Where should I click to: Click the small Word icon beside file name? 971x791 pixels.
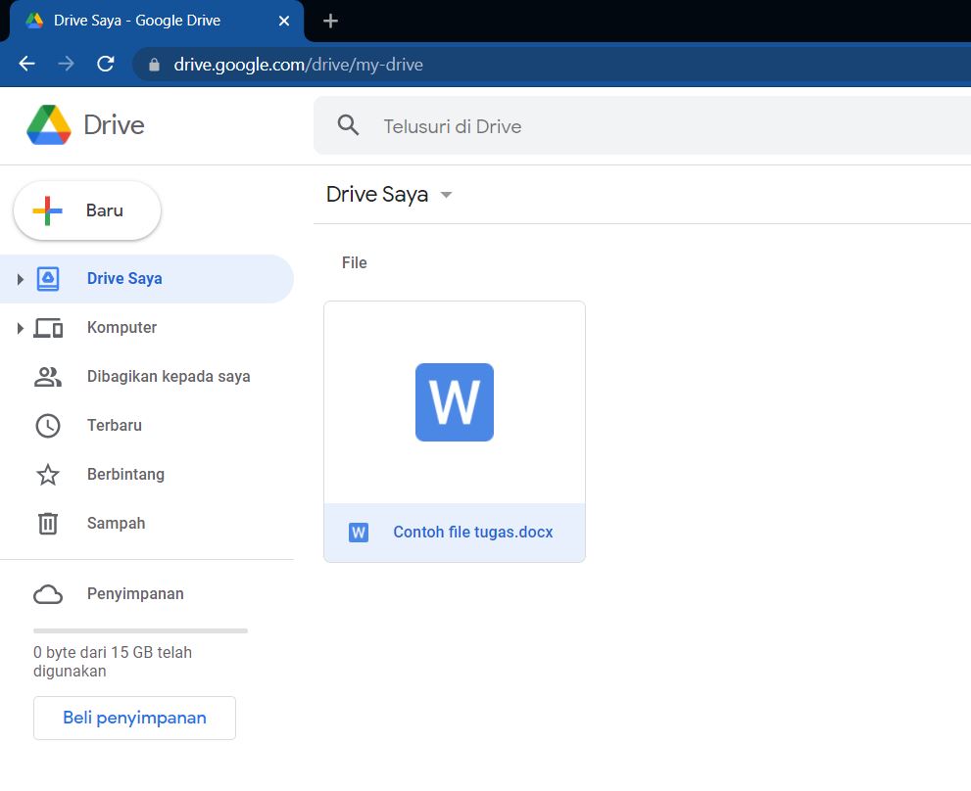click(359, 533)
